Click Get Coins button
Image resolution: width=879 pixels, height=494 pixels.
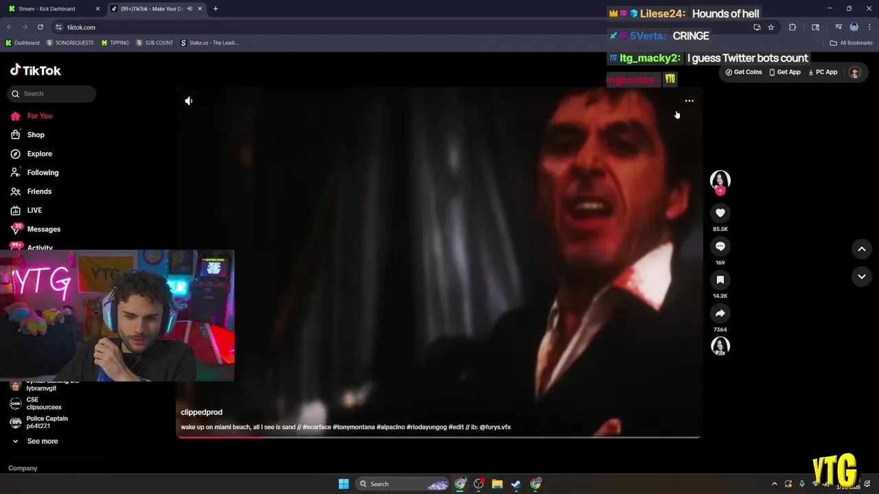(743, 72)
